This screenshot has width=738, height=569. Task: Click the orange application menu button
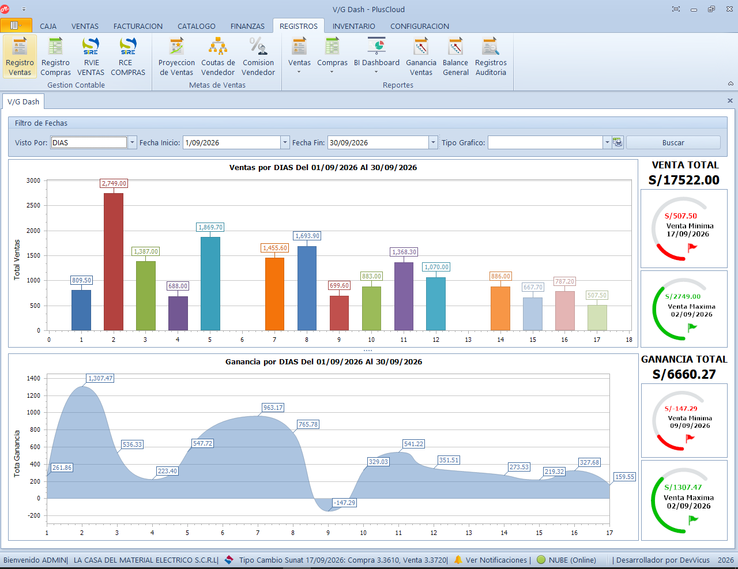tap(16, 25)
